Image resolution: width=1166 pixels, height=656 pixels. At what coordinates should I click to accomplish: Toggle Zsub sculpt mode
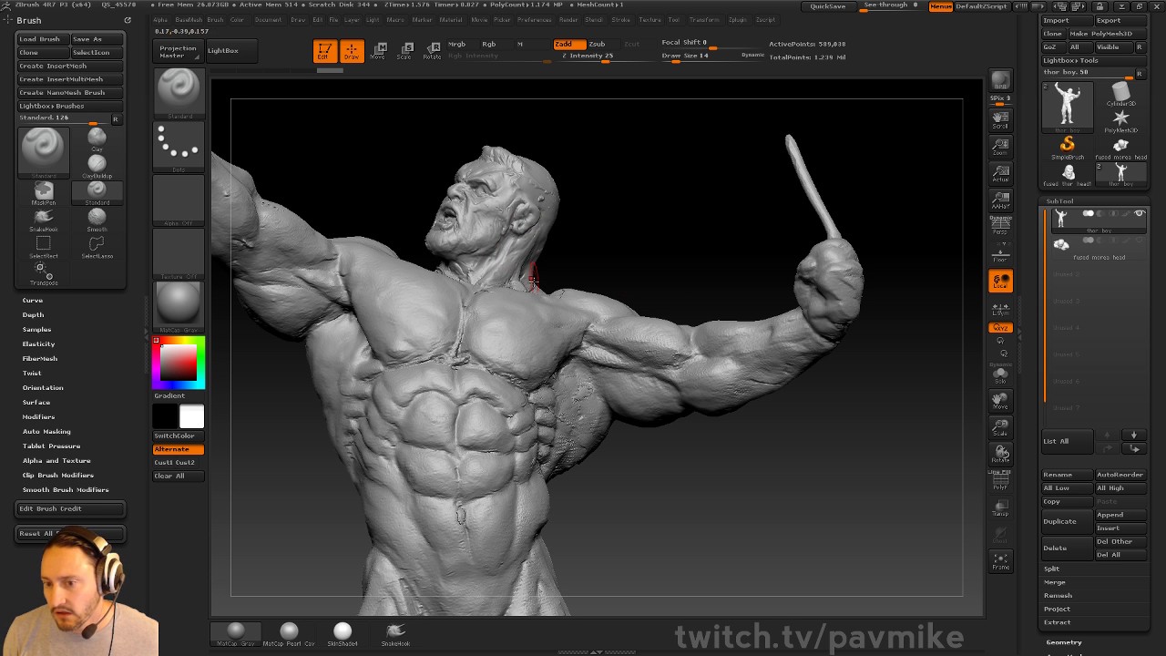597,44
